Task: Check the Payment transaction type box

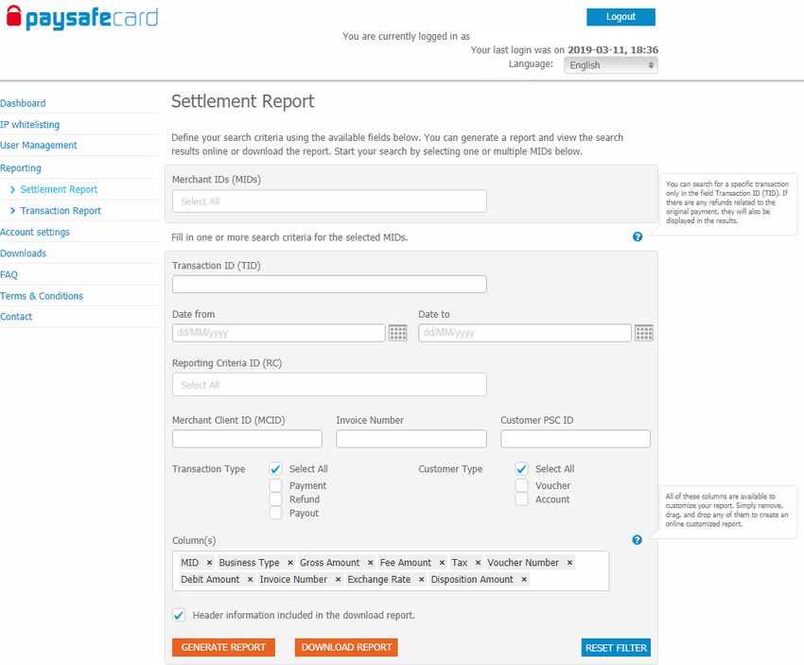Action: (275, 485)
